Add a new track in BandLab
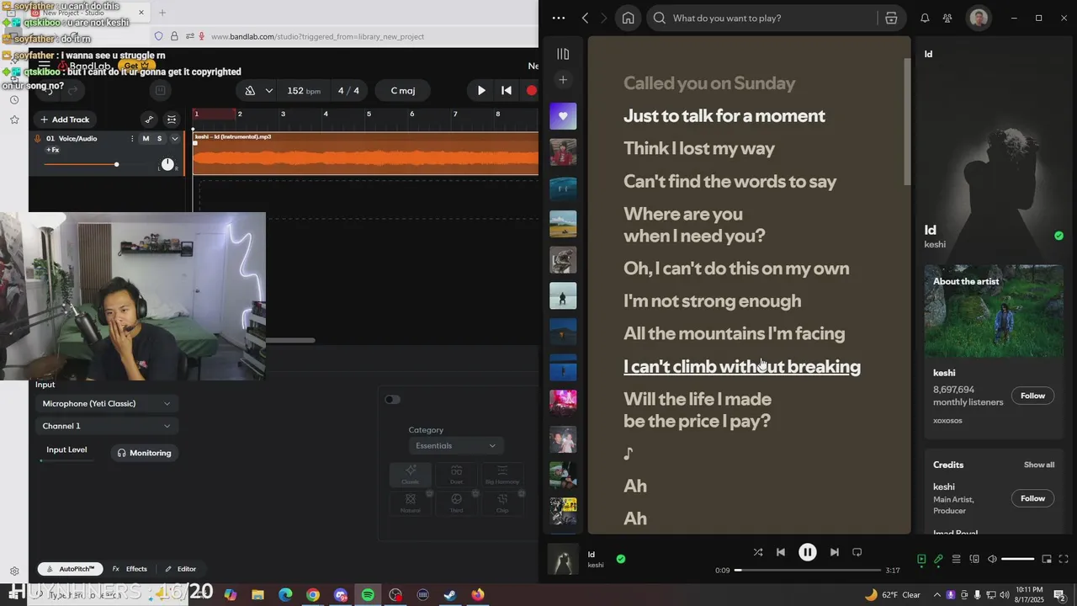 (65, 120)
